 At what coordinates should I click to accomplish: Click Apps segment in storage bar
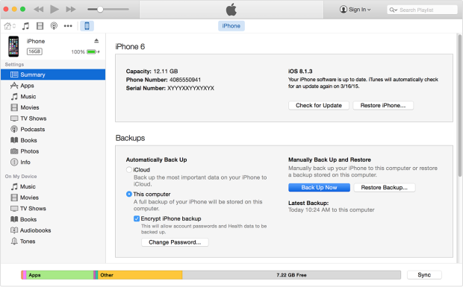click(60, 275)
